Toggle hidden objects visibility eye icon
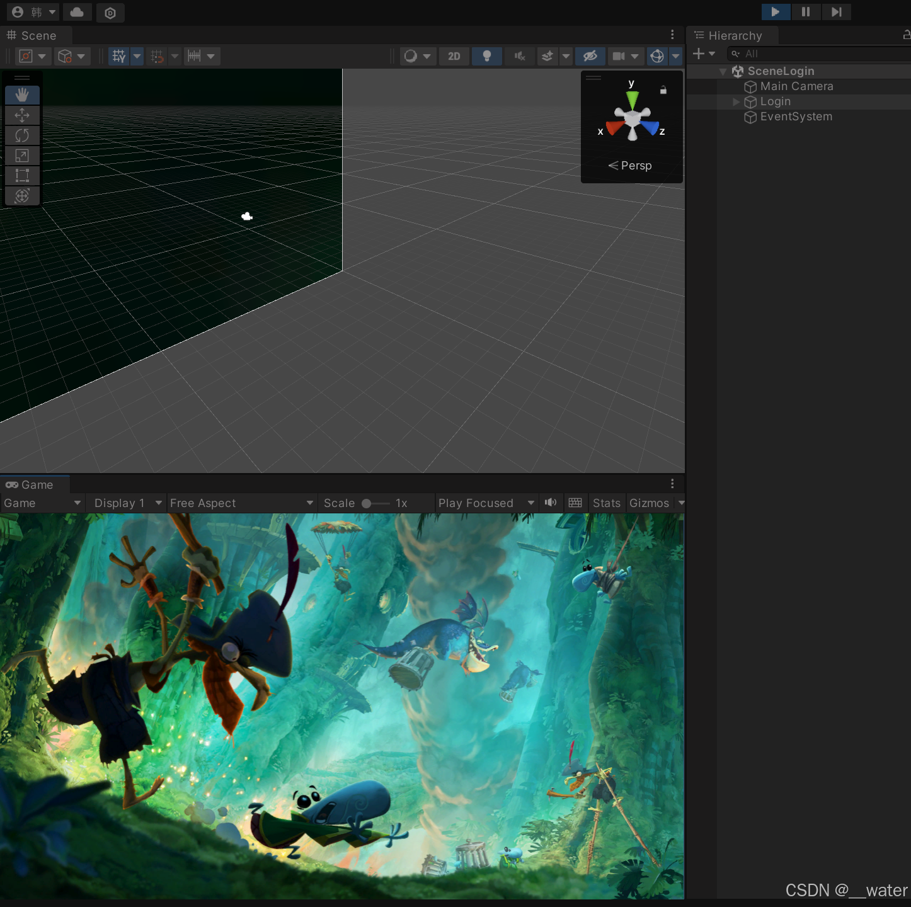The width and height of the screenshot is (911, 907). (590, 56)
